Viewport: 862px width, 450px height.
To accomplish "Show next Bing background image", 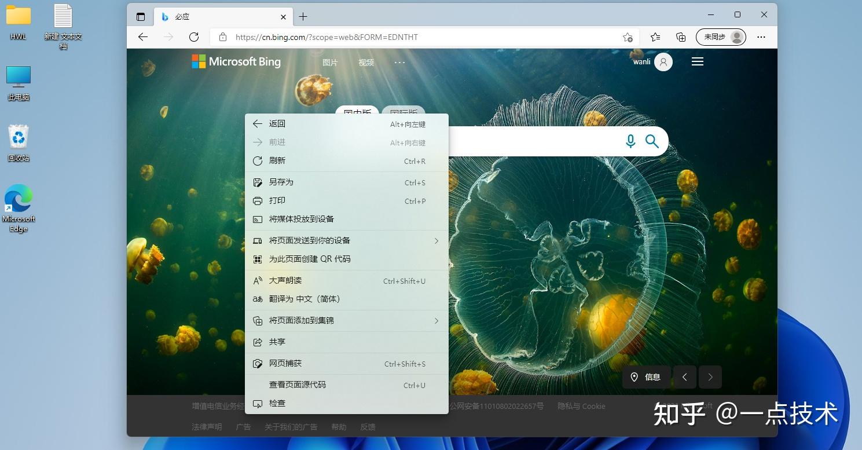I will [710, 377].
